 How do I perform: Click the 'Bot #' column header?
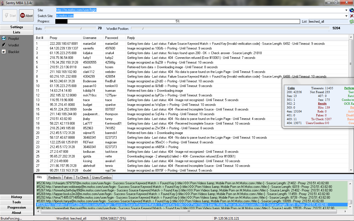(x=41, y=38)
